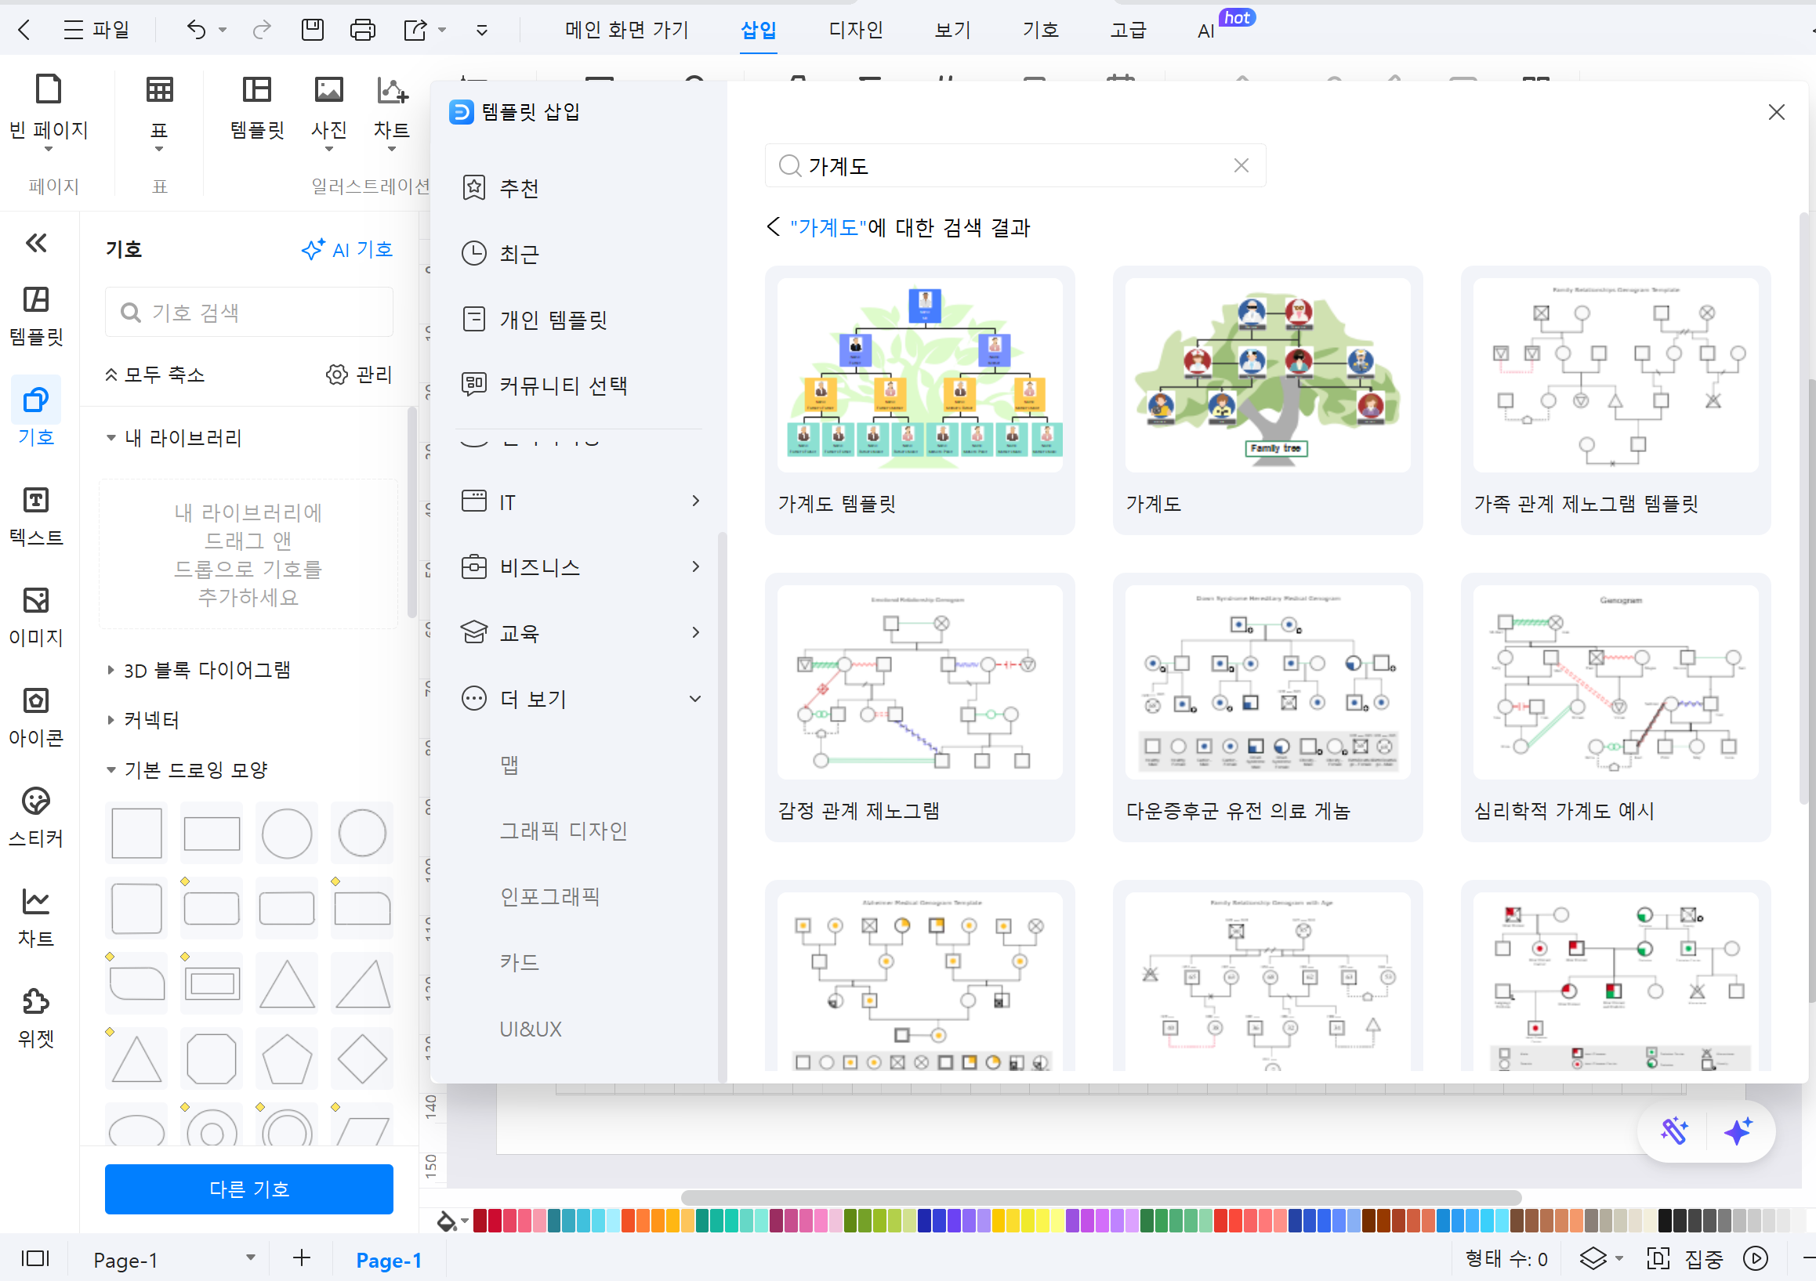Click 모두 축소 to collapse all

point(156,374)
